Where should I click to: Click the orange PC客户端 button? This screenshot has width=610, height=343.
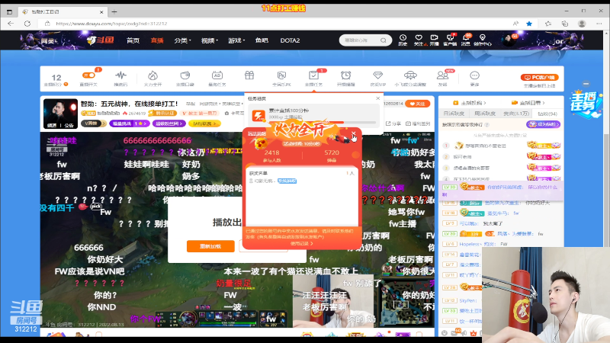539,78
